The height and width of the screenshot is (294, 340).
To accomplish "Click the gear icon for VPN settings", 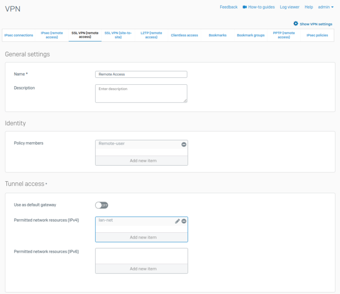I will pos(296,24).
